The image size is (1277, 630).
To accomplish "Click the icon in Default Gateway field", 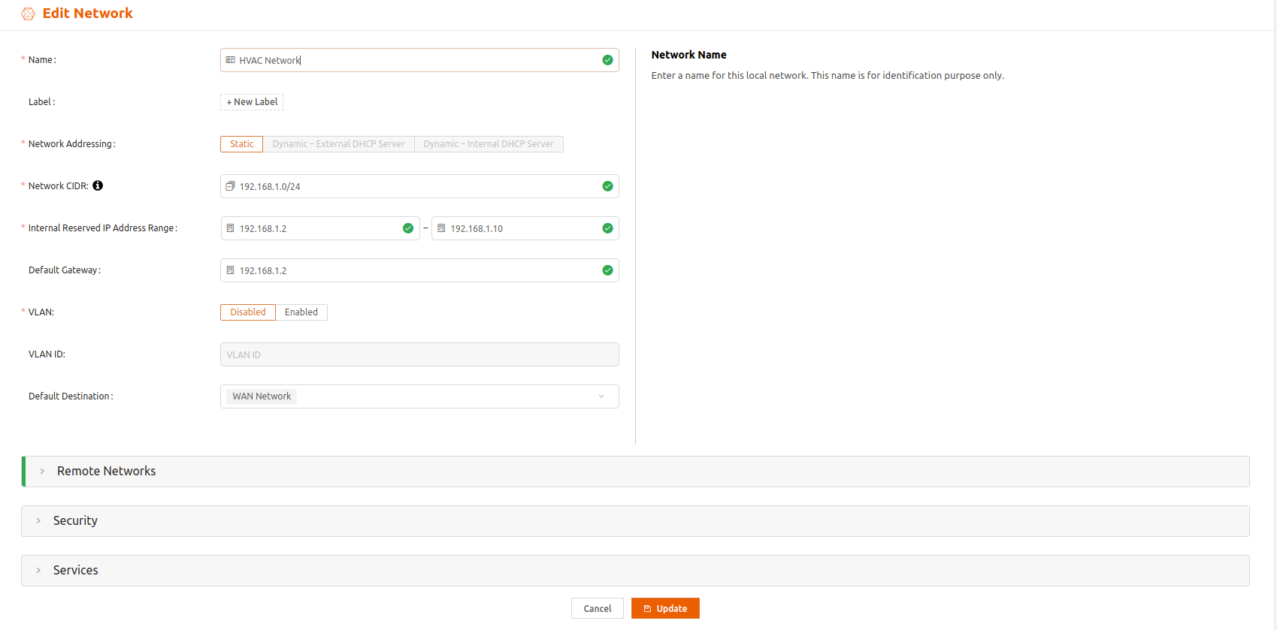I will 231,270.
